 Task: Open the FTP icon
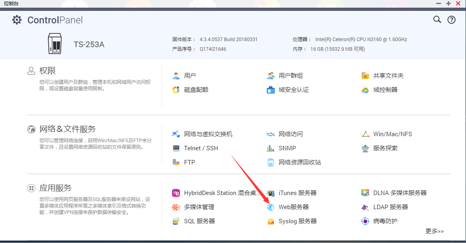click(176, 162)
